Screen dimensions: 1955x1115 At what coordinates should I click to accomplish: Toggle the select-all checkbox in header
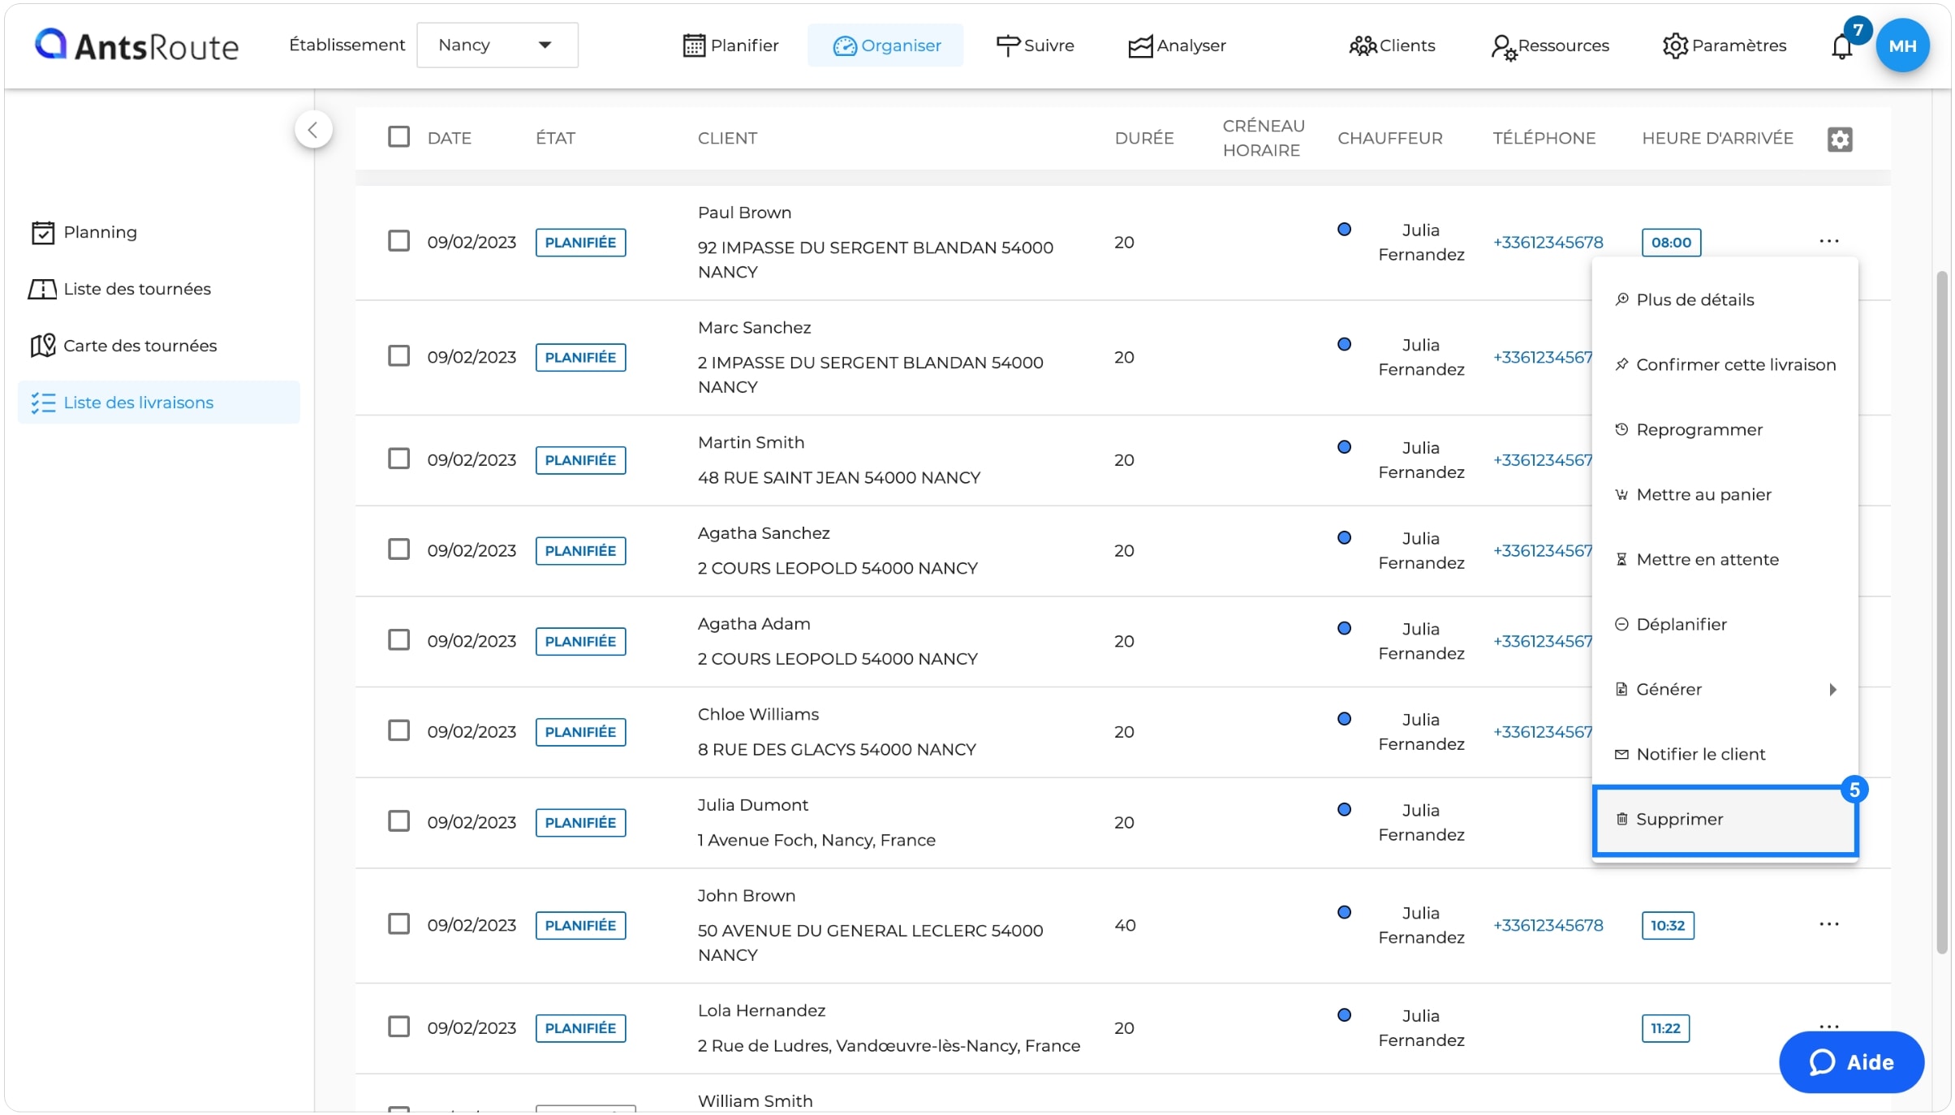pos(398,136)
